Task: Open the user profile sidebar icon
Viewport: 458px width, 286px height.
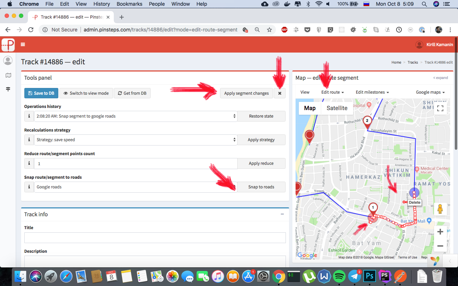Action: 8,60
